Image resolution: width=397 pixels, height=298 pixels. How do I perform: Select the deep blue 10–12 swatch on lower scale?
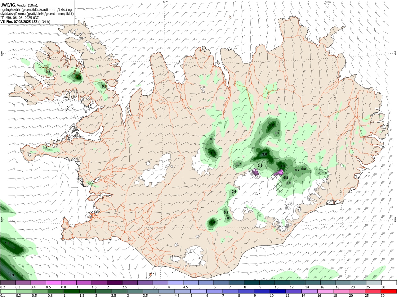(x=277, y=291)
